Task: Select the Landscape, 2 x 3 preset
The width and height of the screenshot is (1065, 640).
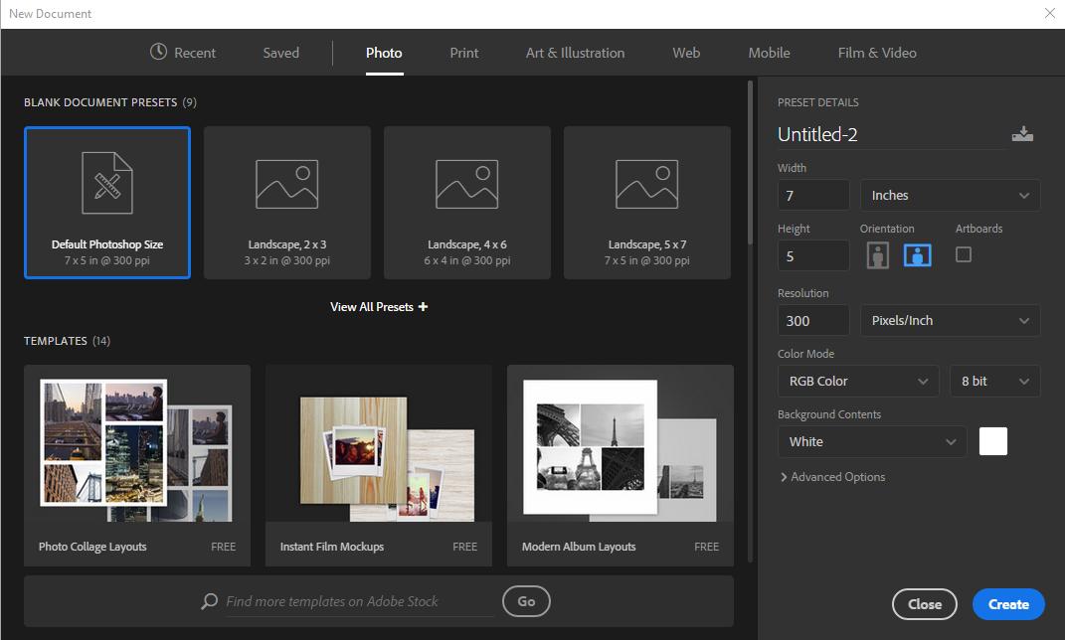Action: pos(286,202)
